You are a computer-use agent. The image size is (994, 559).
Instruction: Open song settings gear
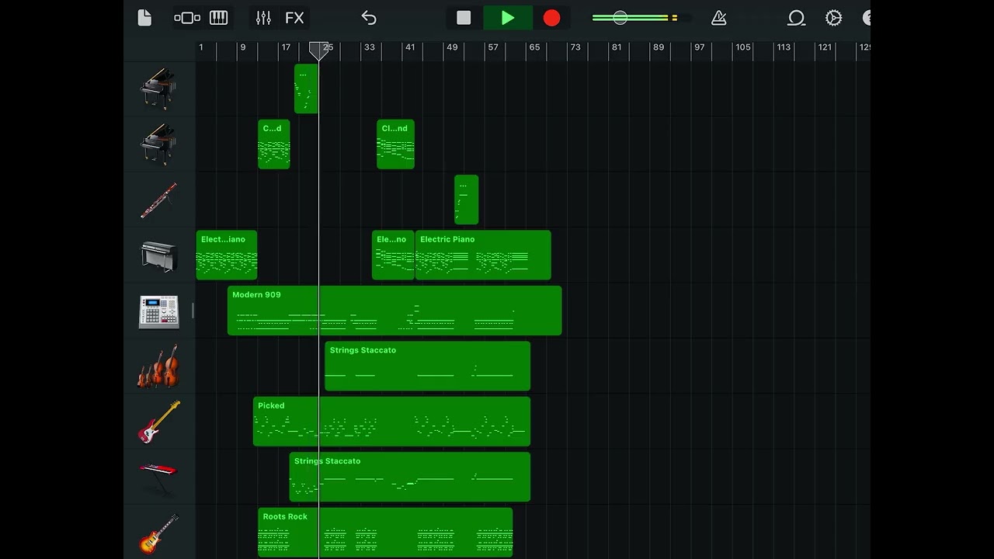click(833, 18)
